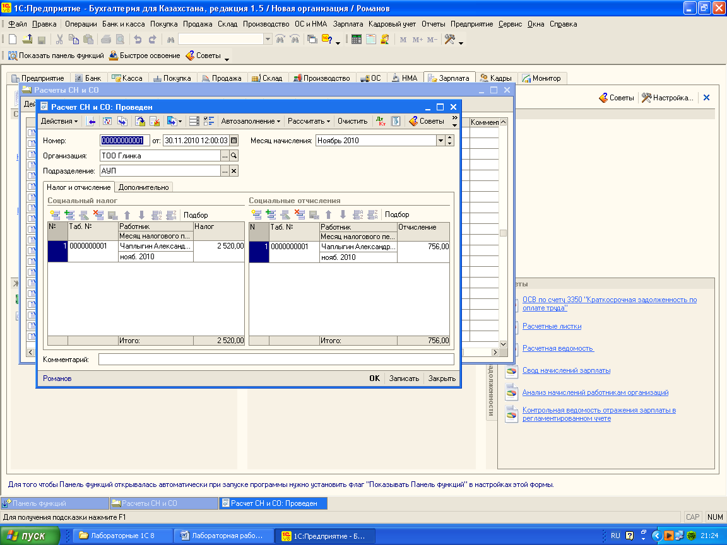Screen dimensions: 727x545
Task: Open Подразделение selection ellipsis button
Action: pos(225,171)
